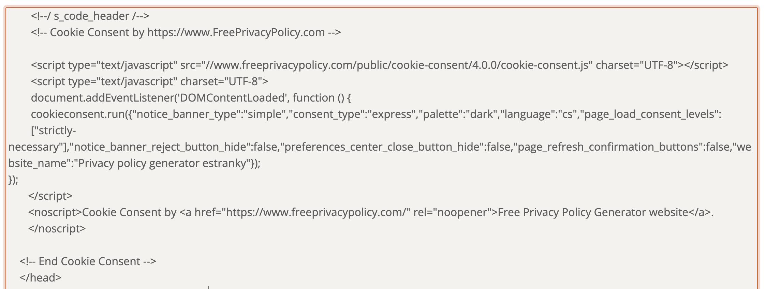Click the "cs" language value
Image resolution: width=766 pixels, height=289 pixels.
click(x=567, y=114)
